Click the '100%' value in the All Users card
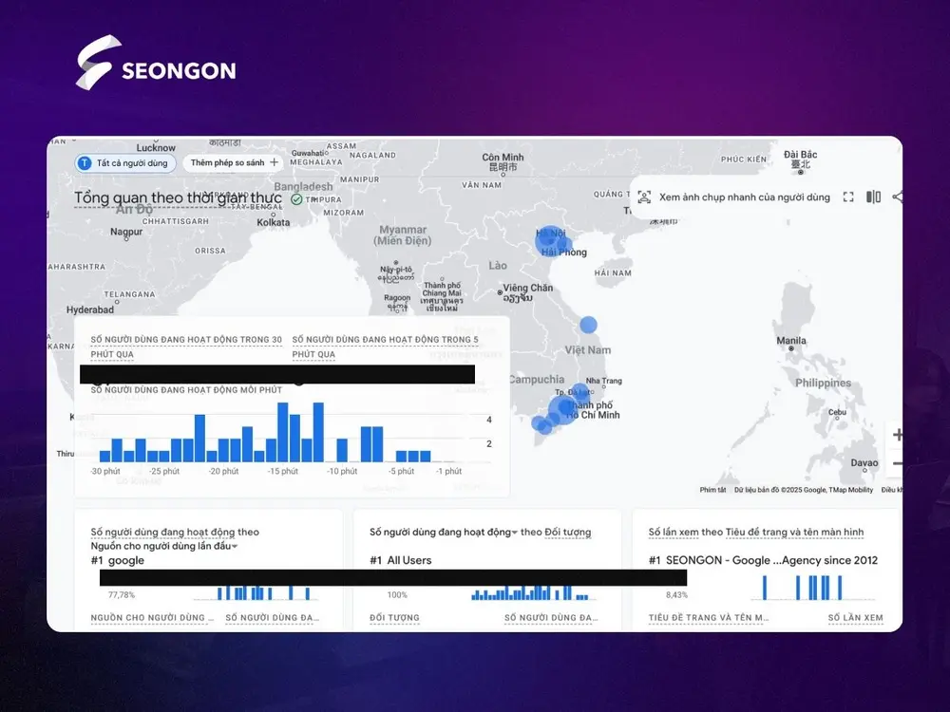Image resolution: width=950 pixels, height=712 pixels. 397,595
